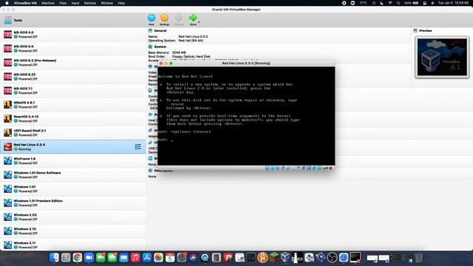This screenshot has width=473, height=266.
Task: Open OBS from the Dock
Action: 332,258
